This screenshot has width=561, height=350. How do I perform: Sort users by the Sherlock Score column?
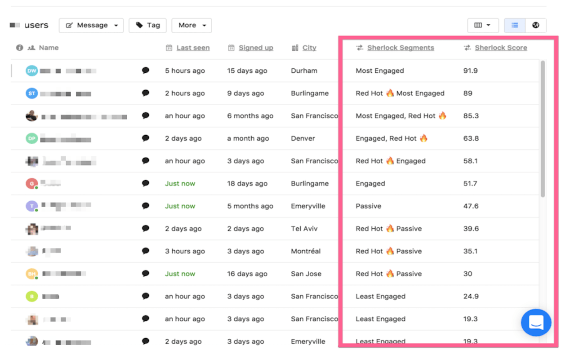coord(500,48)
